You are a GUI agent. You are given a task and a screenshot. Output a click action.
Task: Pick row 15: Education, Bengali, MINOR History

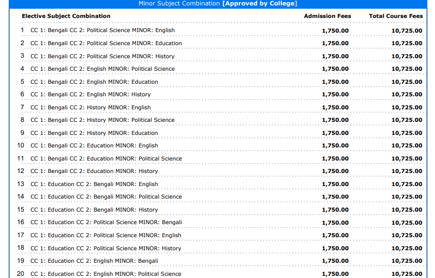point(94,210)
